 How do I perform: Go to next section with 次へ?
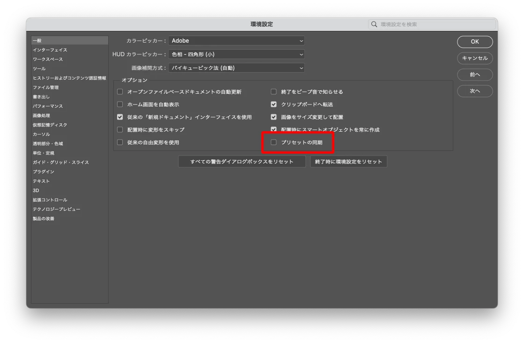475,91
